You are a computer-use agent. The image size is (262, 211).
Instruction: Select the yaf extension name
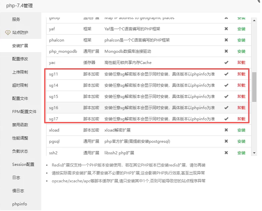coord(52,29)
